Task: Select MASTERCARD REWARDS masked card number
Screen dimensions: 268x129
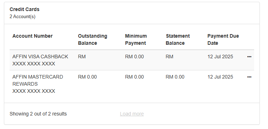Action: [34, 91]
